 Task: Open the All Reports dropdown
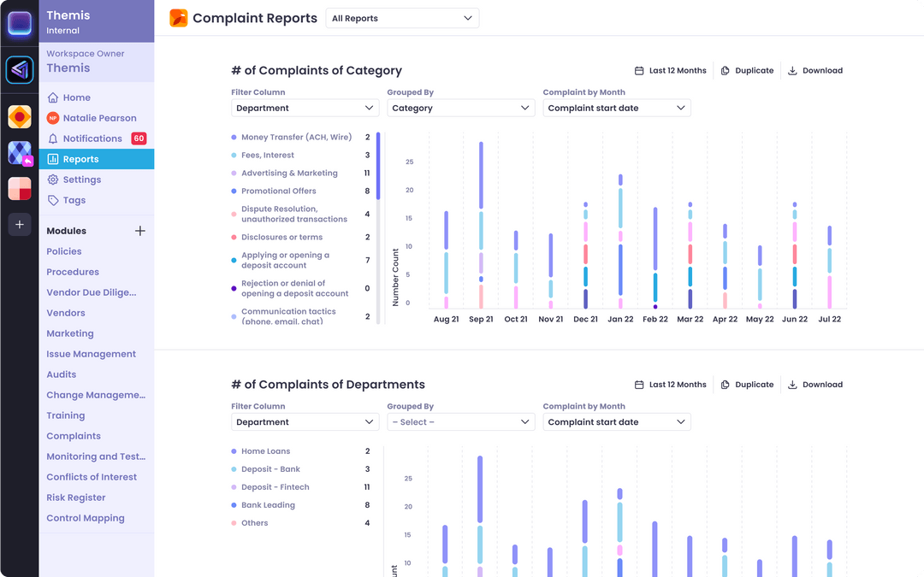402,17
